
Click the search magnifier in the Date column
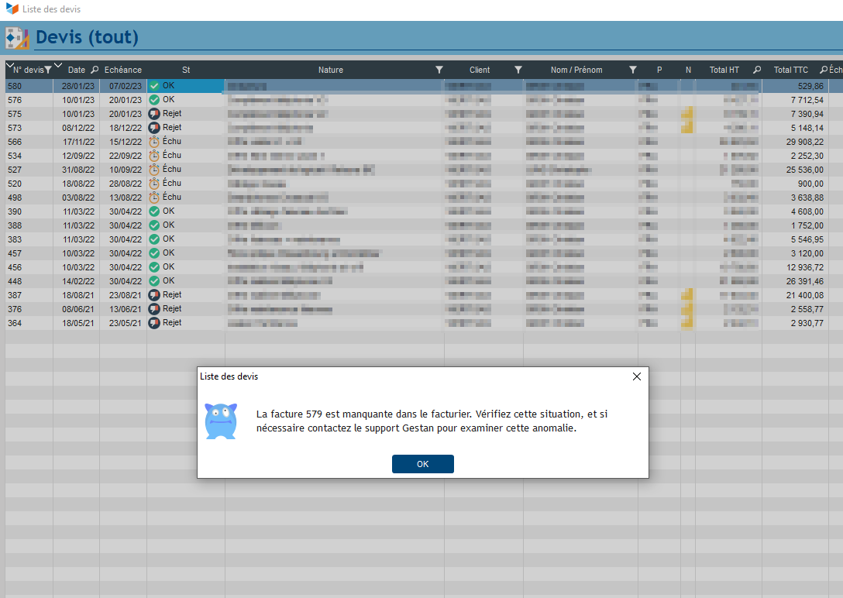(x=95, y=70)
